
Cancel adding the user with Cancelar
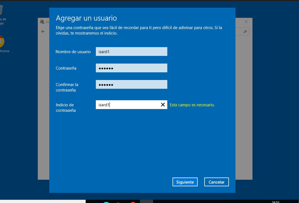[216, 182]
